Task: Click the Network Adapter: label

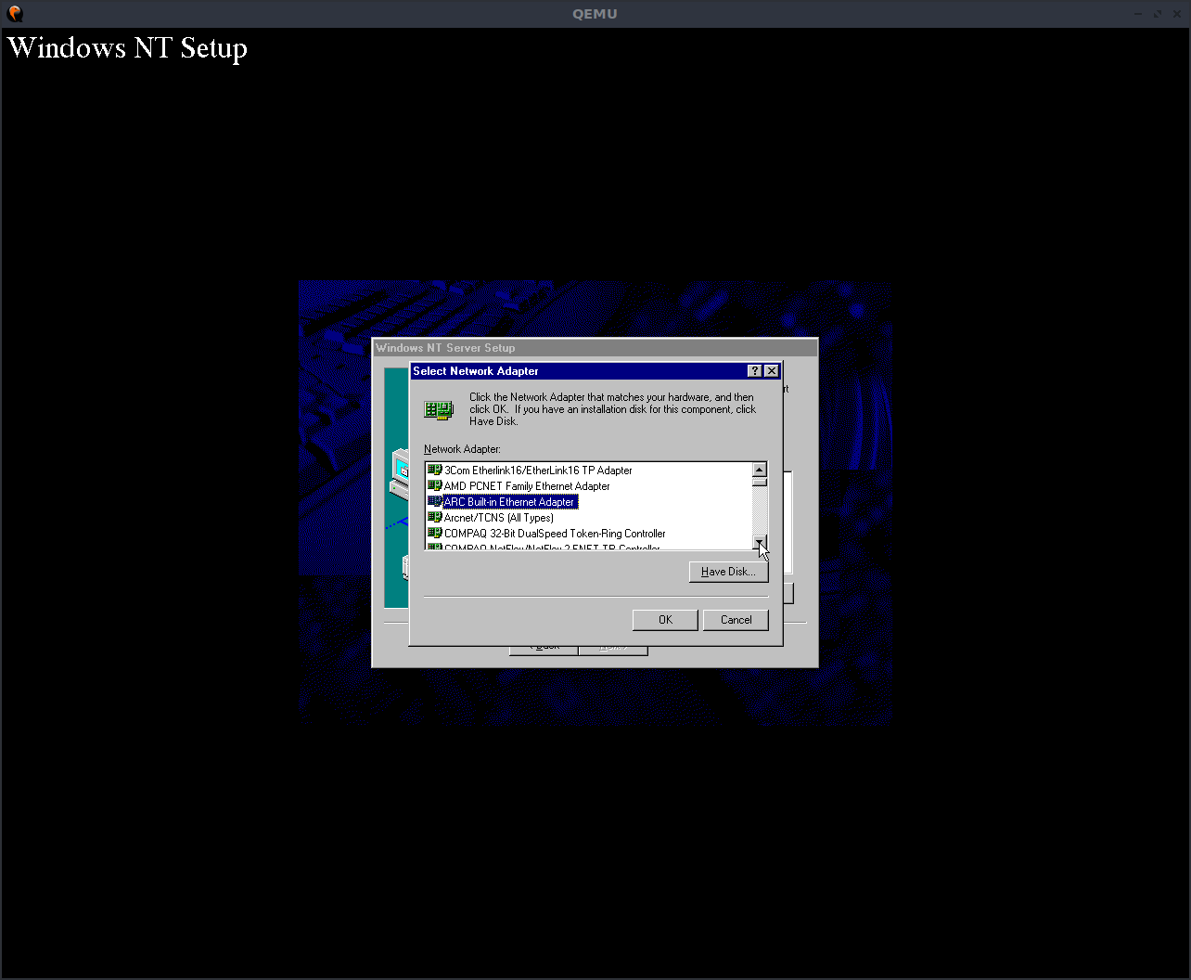Action: pos(462,449)
